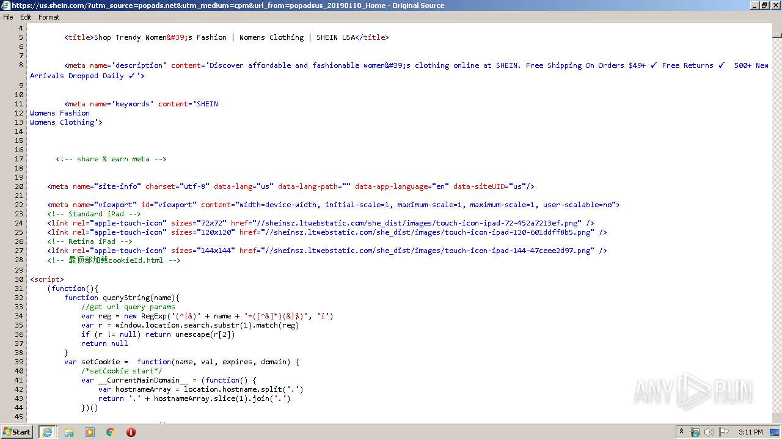Click the '<script>' tag on line 30

pos(47,279)
